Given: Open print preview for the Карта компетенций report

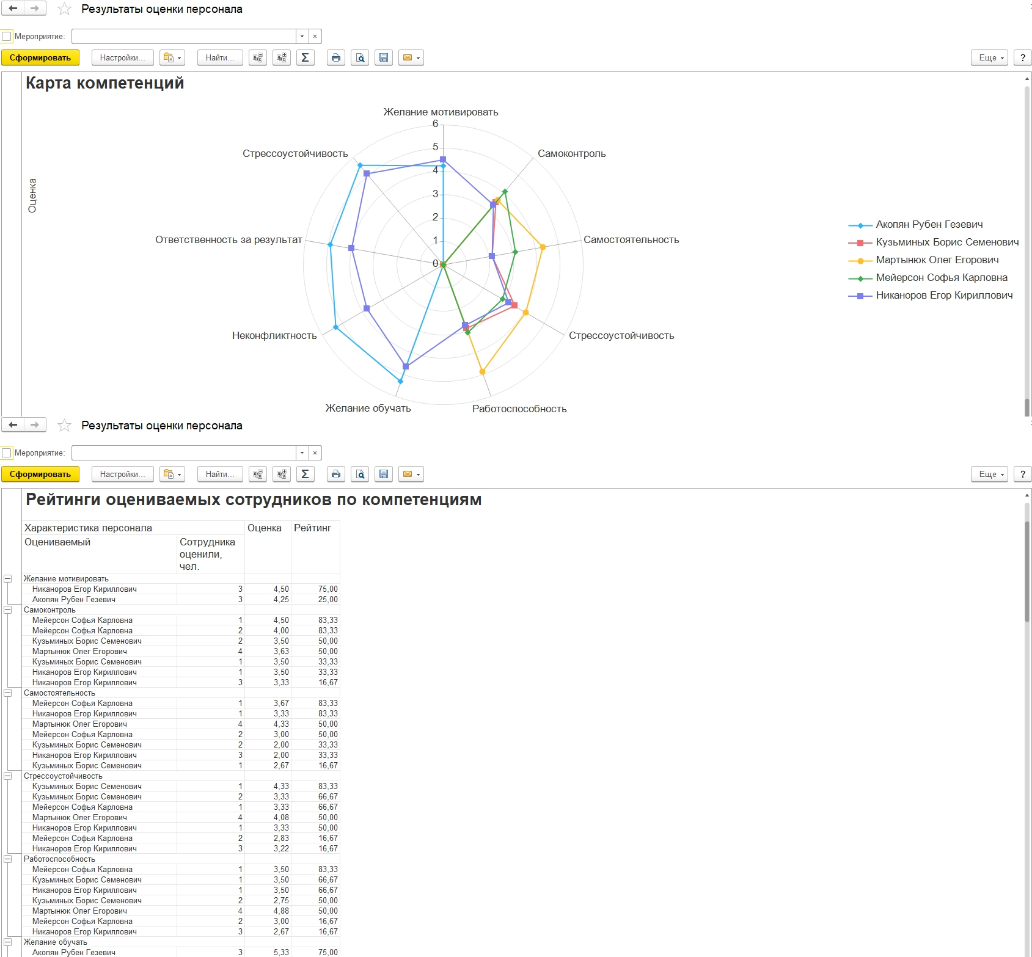Looking at the screenshot, I should click(x=360, y=58).
